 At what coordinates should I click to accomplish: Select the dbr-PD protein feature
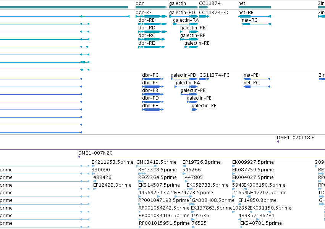(x=153, y=102)
